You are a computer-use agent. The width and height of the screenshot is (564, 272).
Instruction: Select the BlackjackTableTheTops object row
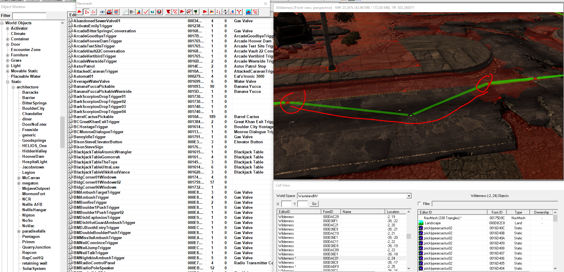[171, 162]
